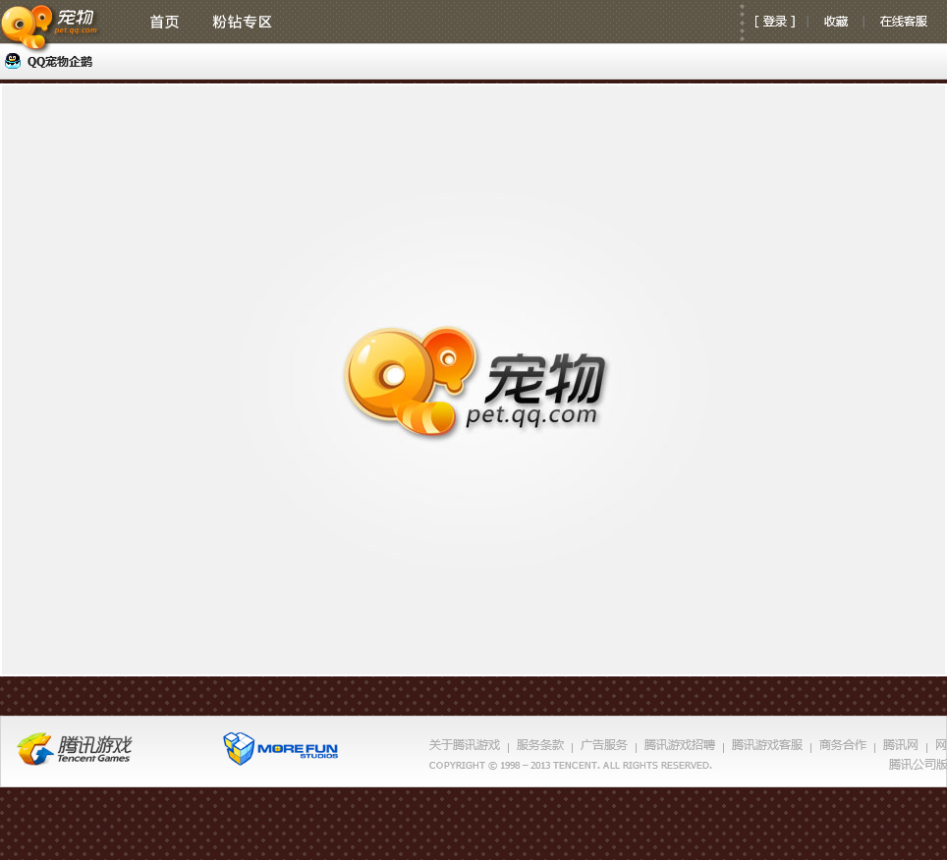Click the penguin icon beside QQ宠物企鹅
The width and height of the screenshot is (947, 860).
click(13, 61)
